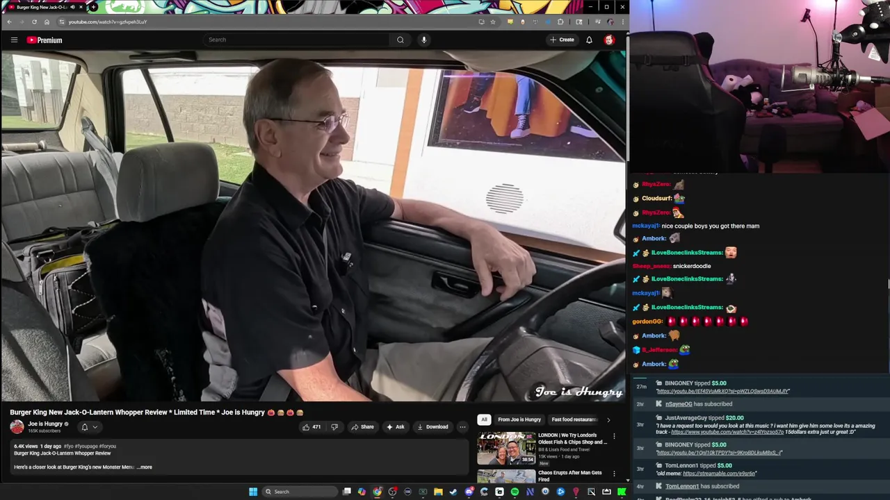The height and width of the screenshot is (500, 890).
Task: Open more actions ellipsis under the video
Action: [462, 427]
